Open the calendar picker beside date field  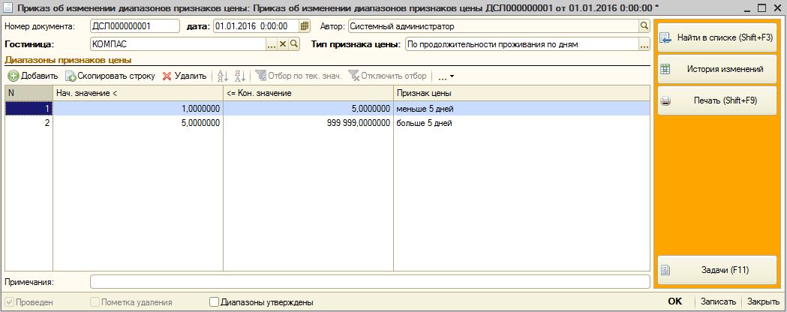click(305, 26)
